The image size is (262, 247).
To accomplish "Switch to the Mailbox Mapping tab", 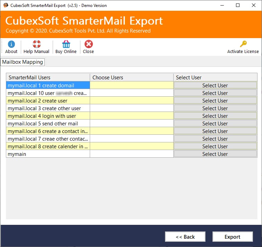I will click(x=23, y=62).
